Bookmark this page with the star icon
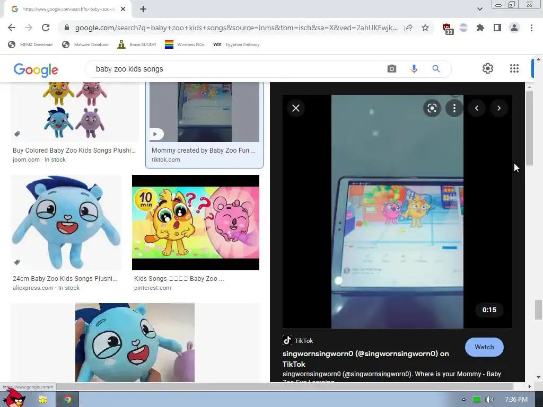This screenshot has height=407, width=543. [x=425, y=28]
